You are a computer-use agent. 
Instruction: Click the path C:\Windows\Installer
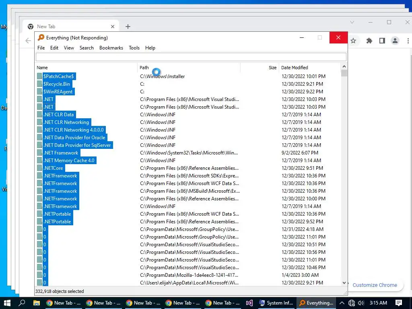[x=163, y=76]
